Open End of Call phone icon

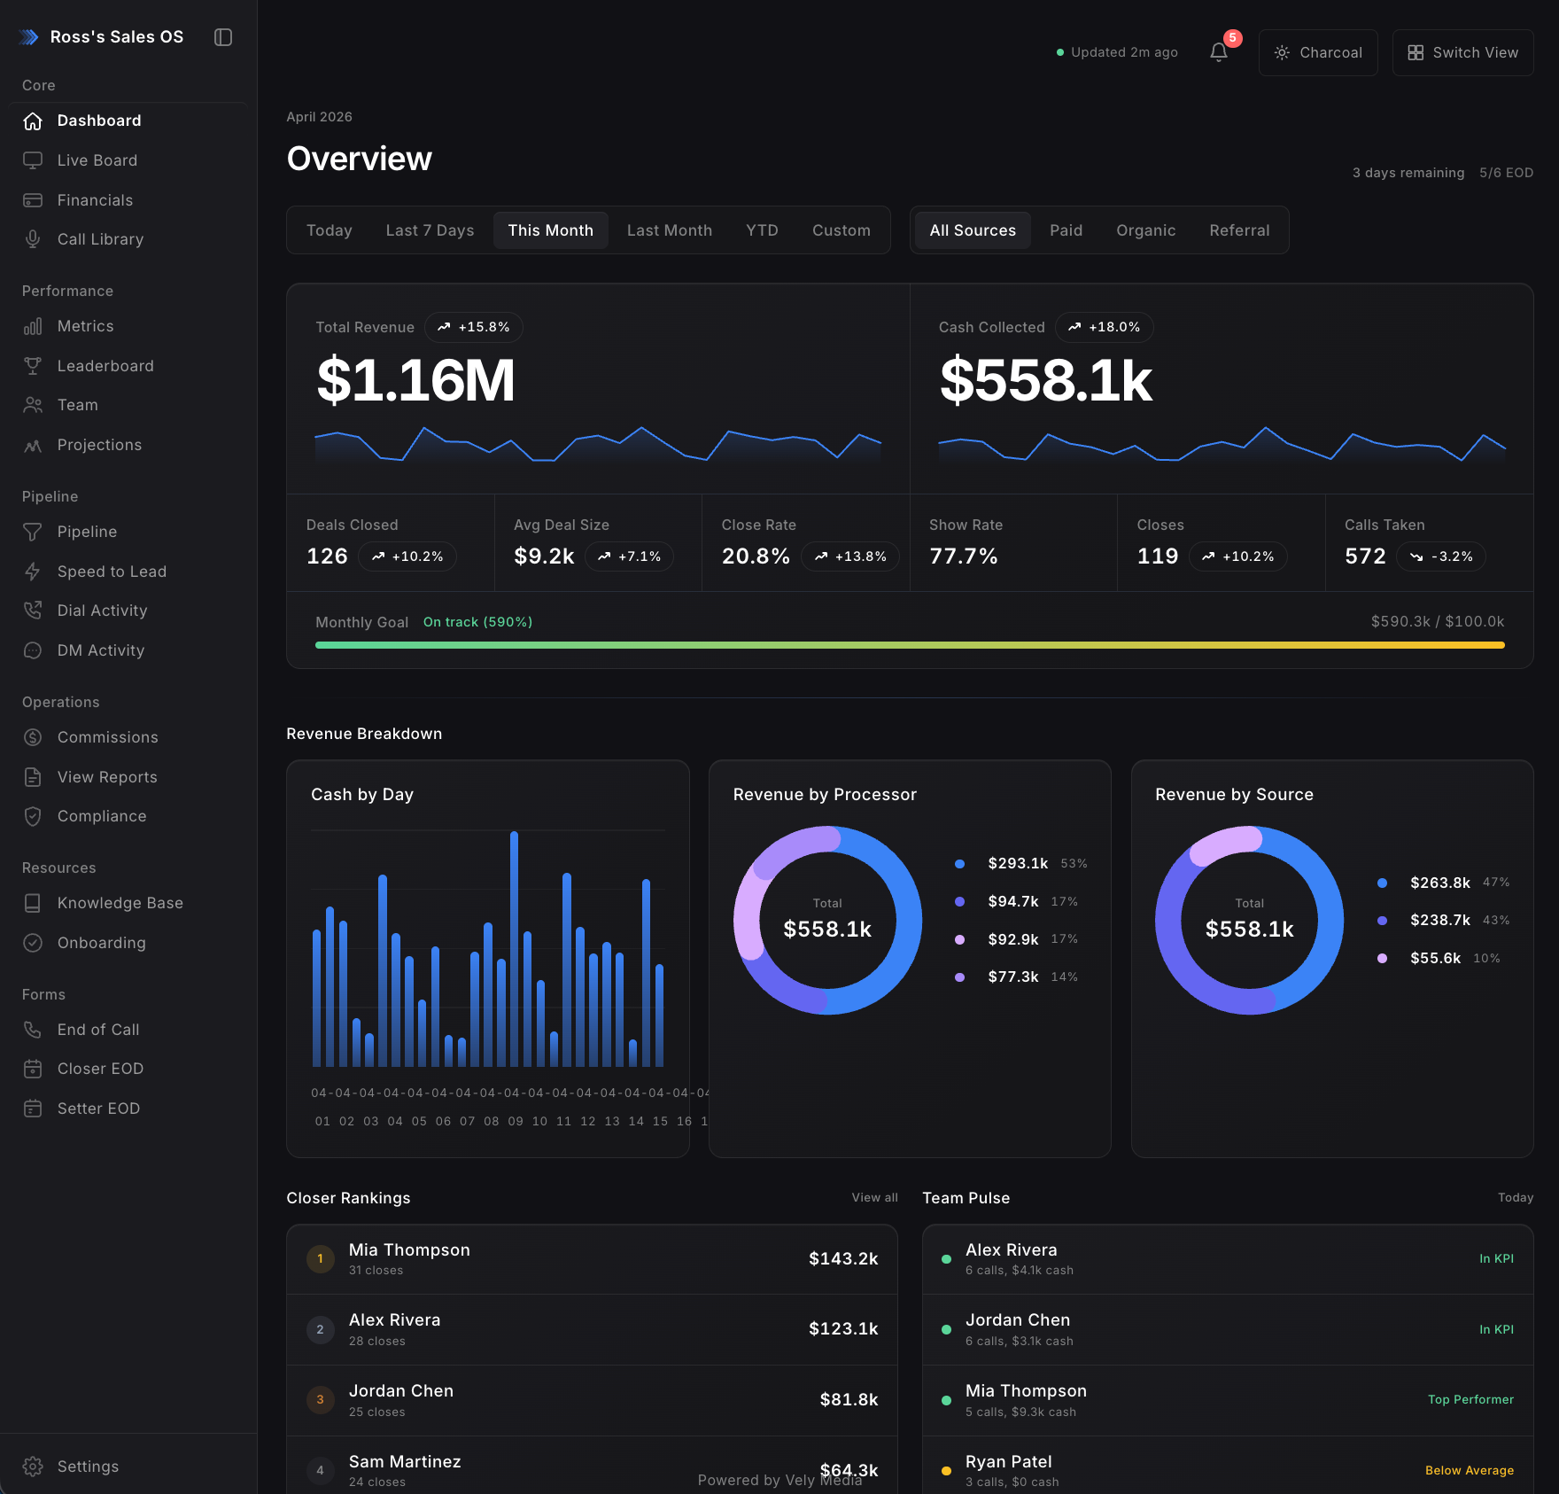coord(33,1030)
